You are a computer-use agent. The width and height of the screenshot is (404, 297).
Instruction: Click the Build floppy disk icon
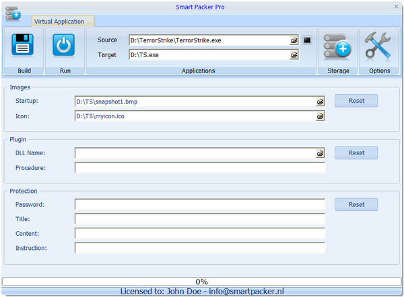pyautogui.click(x=22, y=46)
